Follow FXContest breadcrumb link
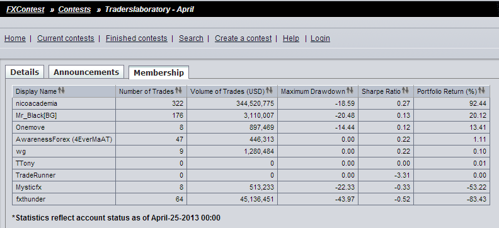Viewport: 499px width, 228px height. click(25, 9)
